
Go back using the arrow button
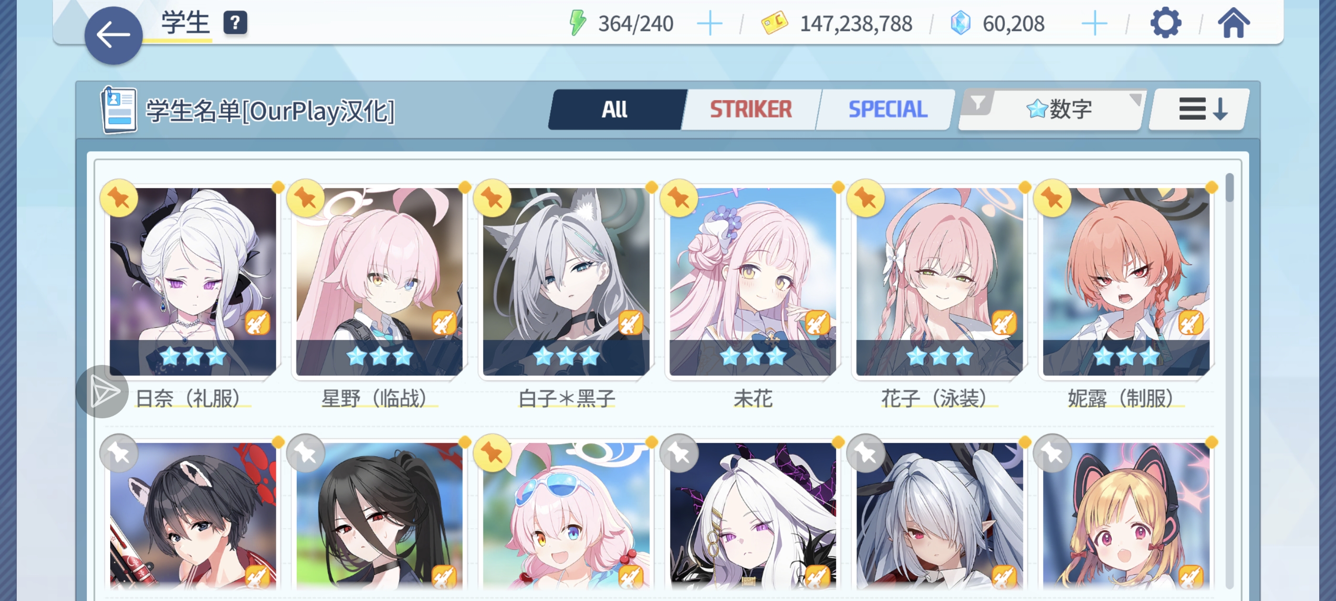(x=113, y=35)
